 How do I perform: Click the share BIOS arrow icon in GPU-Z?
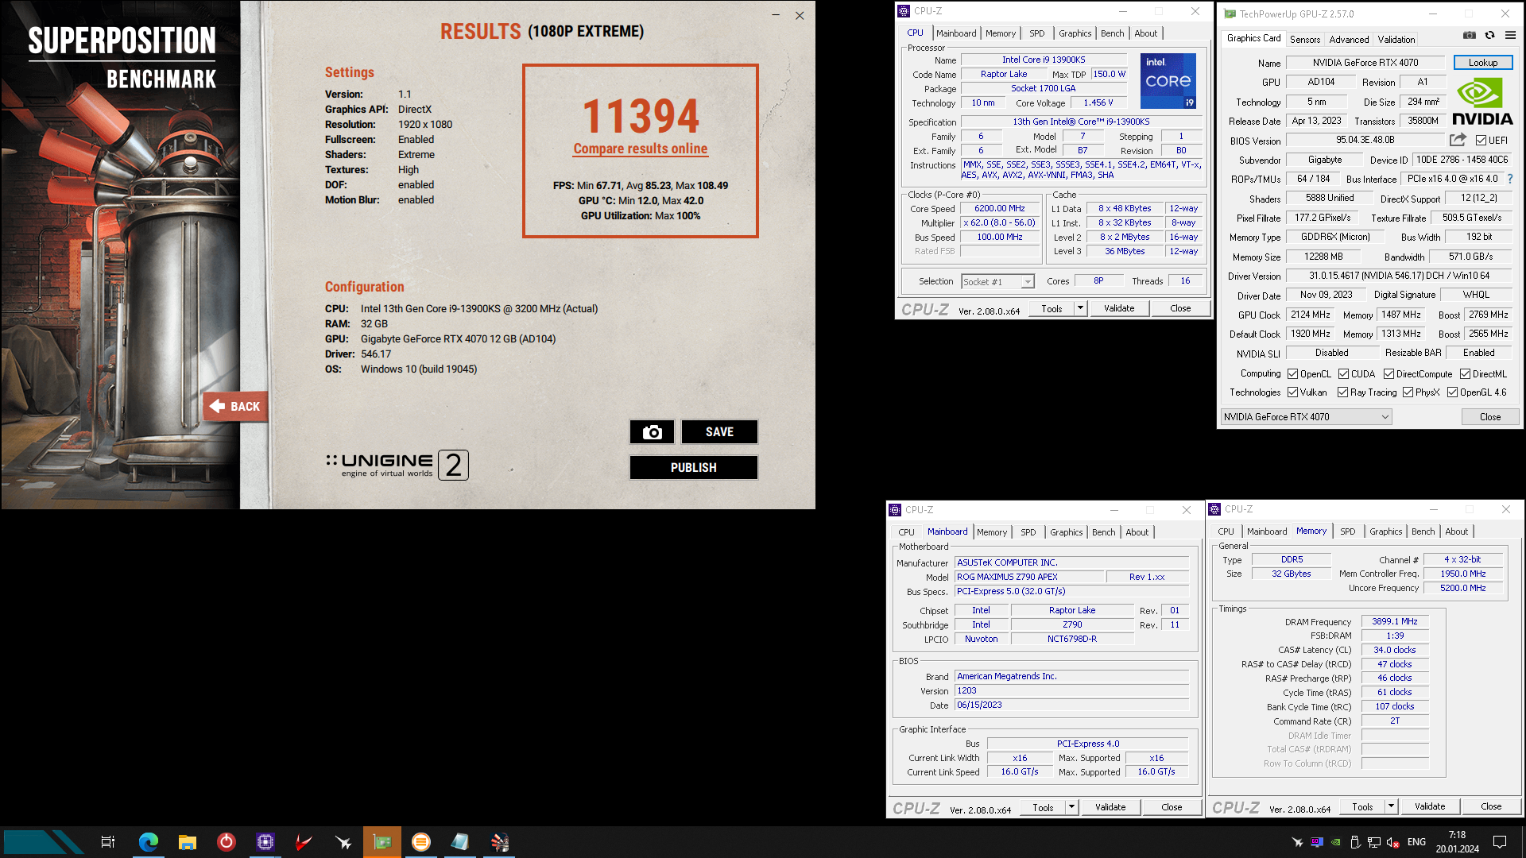tap(1458, 140)
